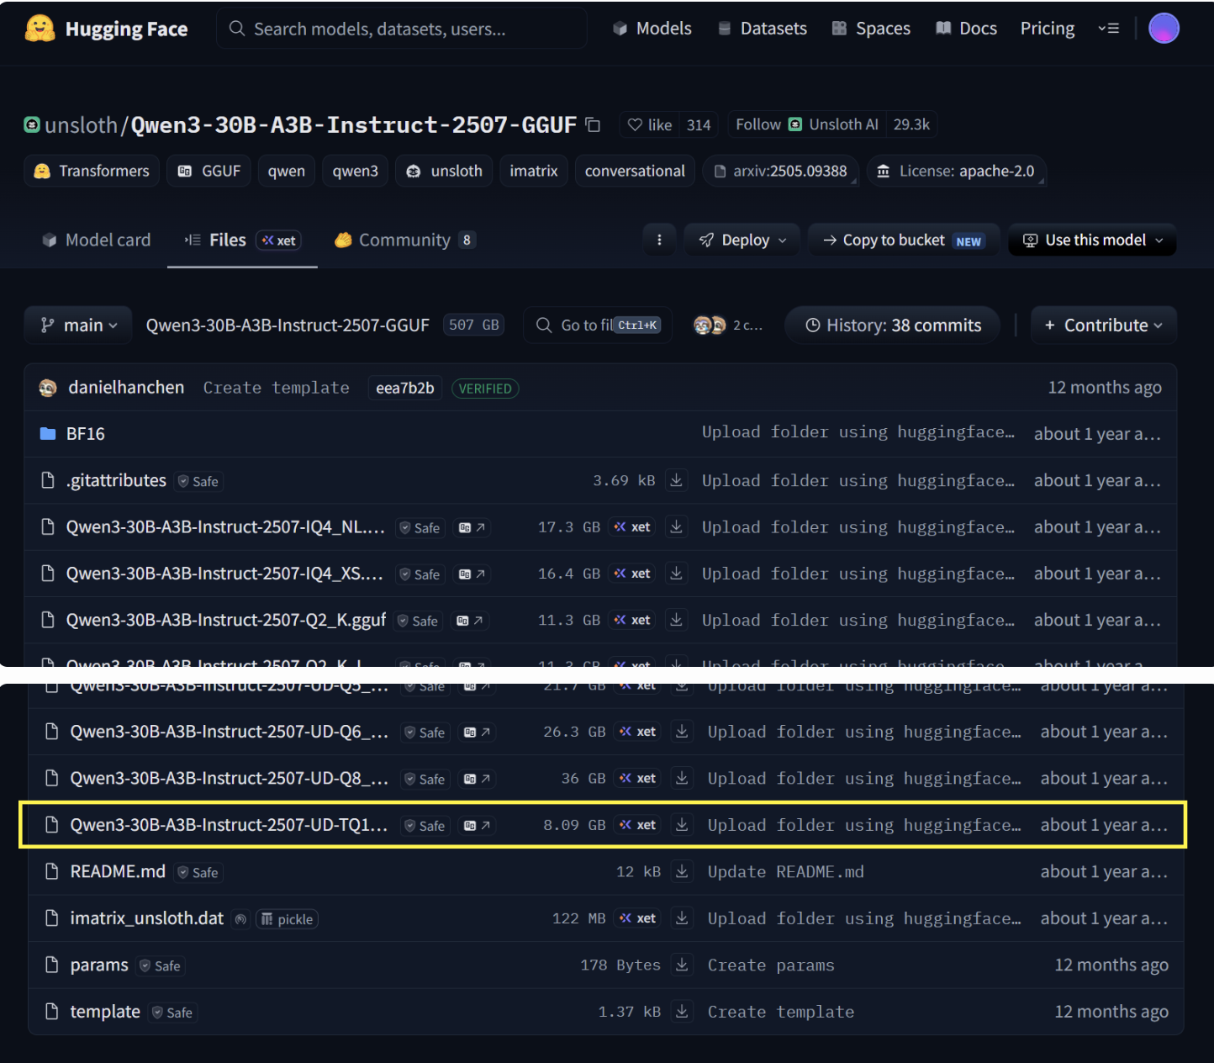Screen dimensions: 1214x1063
Task: Open GGUF viewer for Q2_K.gguf file
Action: [471, 621]
